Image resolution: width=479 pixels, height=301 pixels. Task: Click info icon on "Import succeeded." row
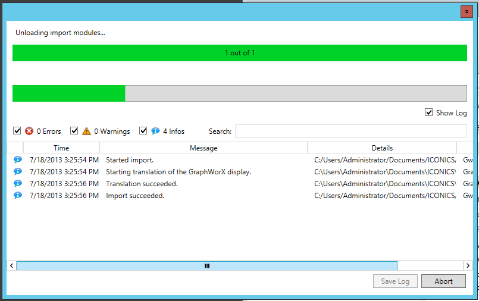tap(18, 195)
